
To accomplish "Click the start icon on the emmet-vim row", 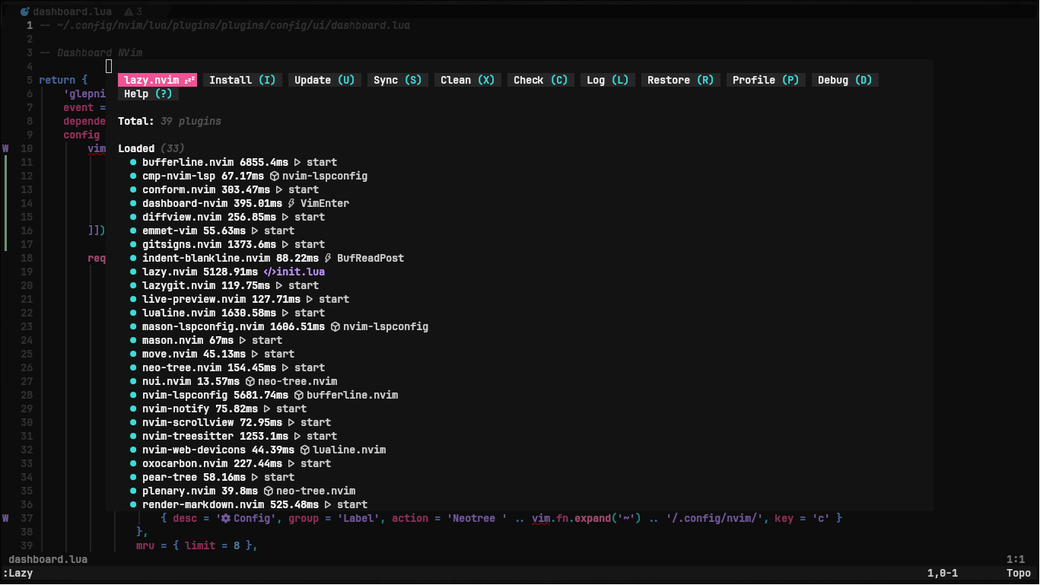I will [255, 231].
